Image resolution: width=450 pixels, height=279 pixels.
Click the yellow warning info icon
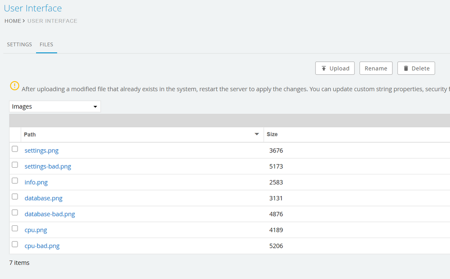click(15, 86)
